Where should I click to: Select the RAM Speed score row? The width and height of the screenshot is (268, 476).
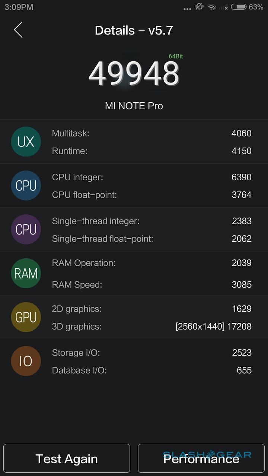point(151,284)
